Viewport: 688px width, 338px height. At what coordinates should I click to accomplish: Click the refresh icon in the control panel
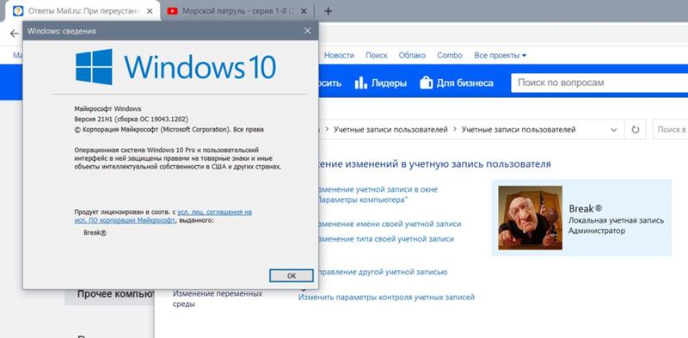(635, 130)
